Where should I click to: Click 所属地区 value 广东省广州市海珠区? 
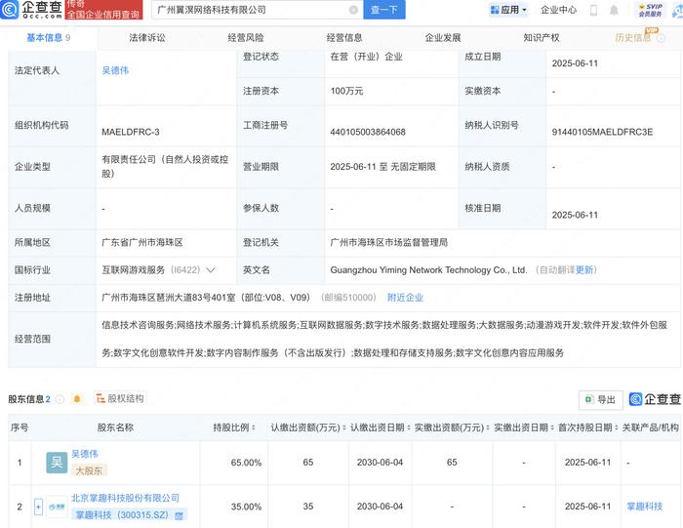tap(142, 242)
